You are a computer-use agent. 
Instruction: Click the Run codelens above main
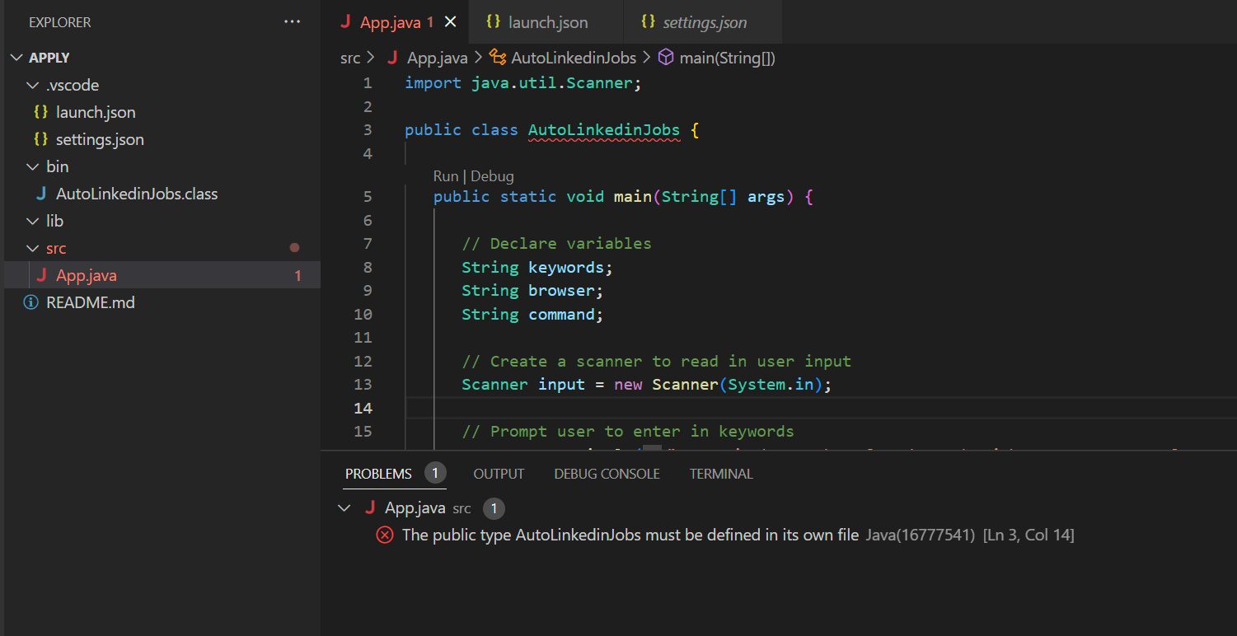[445, 175]
